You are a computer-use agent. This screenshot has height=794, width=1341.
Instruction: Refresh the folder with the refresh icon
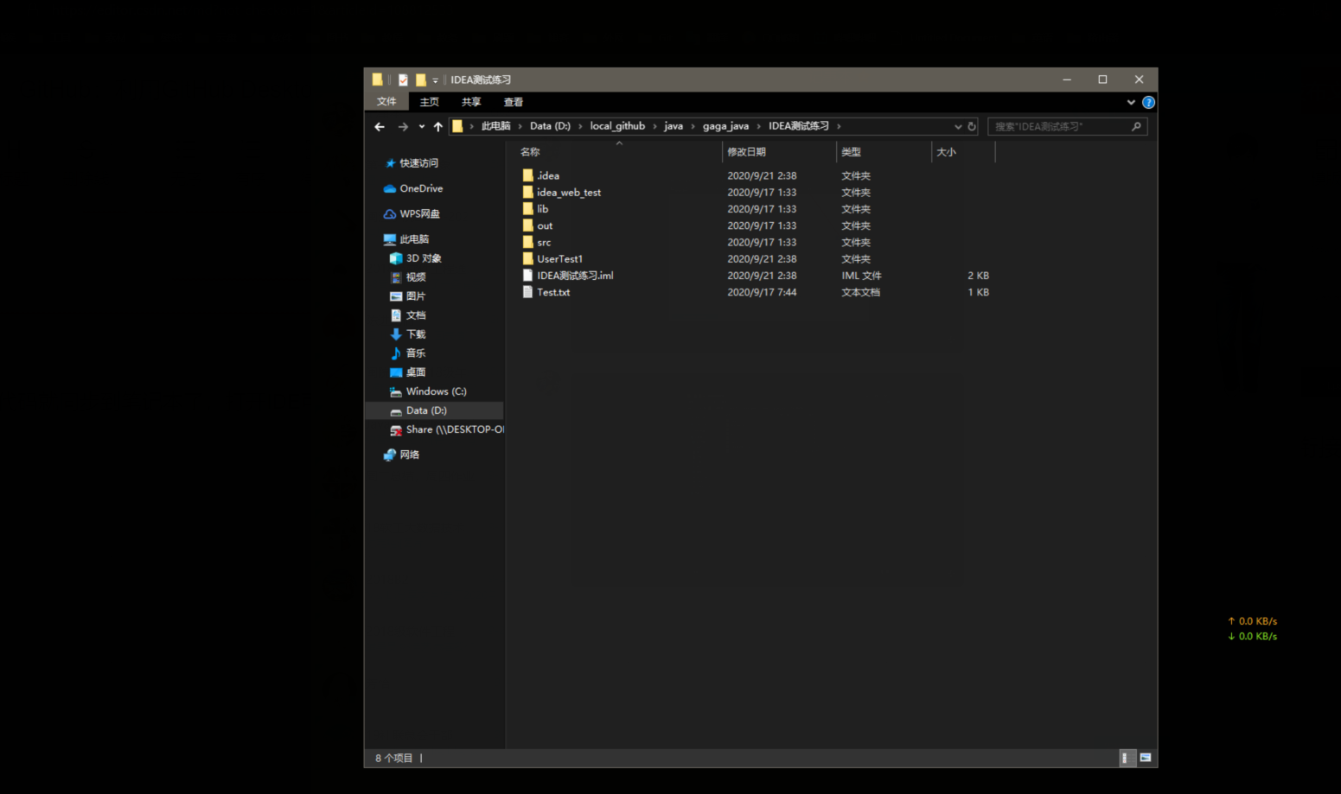[x=971, y=126]
